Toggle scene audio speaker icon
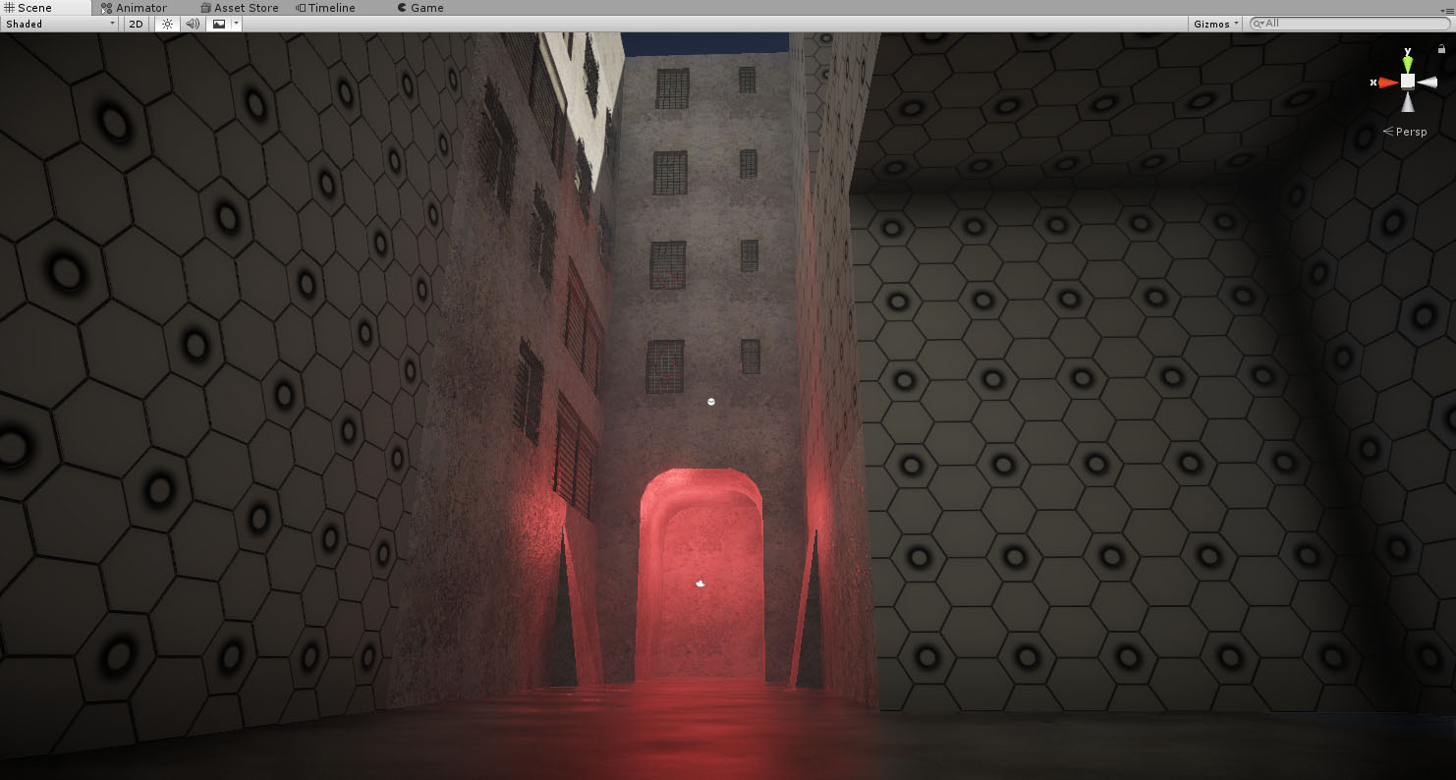Viewport: 1456px width, 780px height. [x=193, y=24]
